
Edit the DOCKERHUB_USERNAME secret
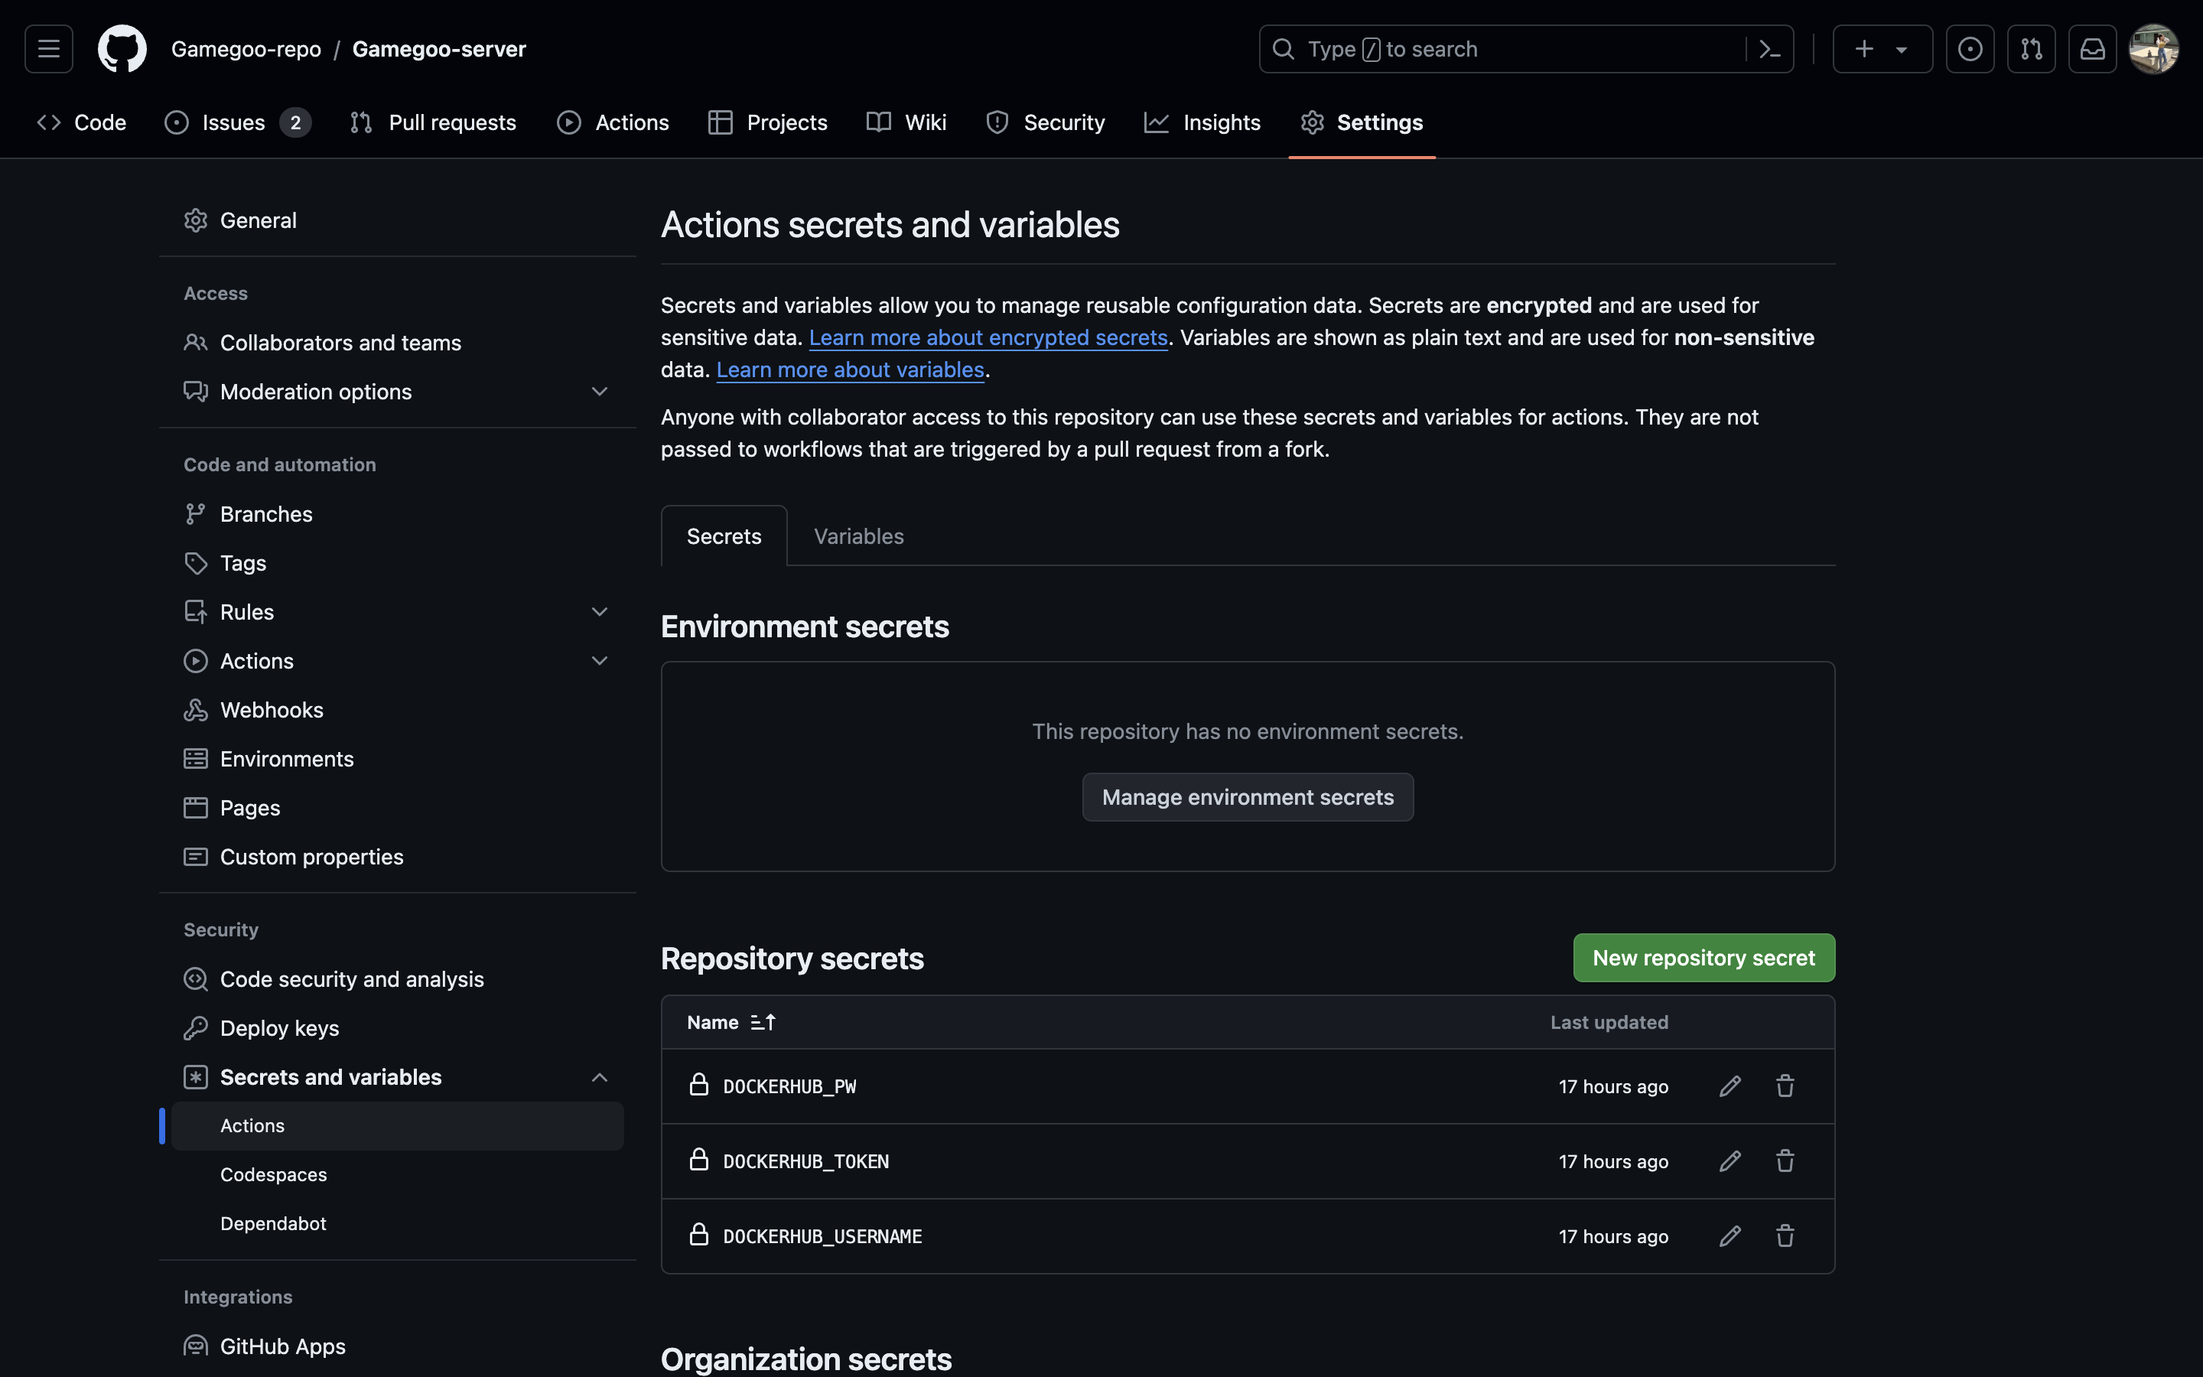pos(1730,1235)
